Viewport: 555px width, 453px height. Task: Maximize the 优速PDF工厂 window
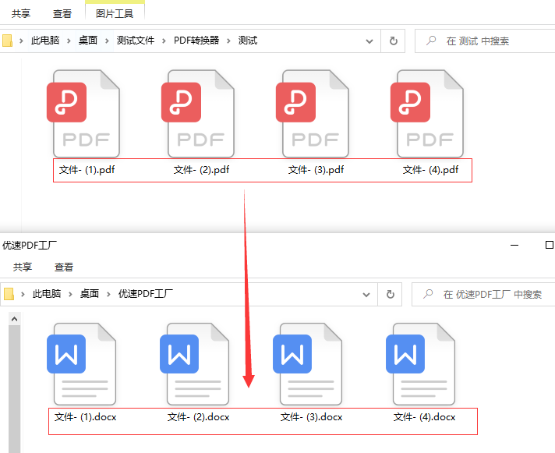[549, 245]
